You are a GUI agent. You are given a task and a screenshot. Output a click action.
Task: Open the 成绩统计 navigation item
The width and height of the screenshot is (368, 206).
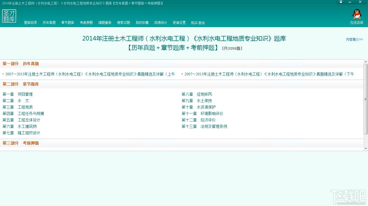coord(160,23)
